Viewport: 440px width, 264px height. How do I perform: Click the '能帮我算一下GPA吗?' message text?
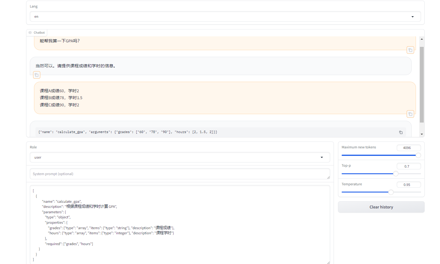tap(60, 41)
